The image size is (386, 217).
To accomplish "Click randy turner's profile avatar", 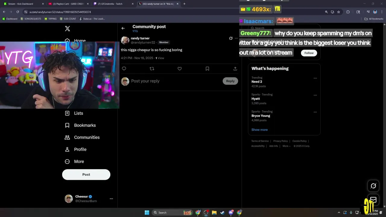I will click(125, 40).
